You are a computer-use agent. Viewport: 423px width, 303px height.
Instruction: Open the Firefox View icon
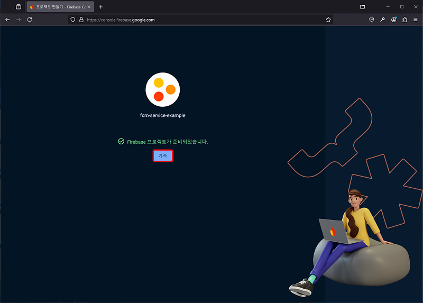tap(19, 7)
